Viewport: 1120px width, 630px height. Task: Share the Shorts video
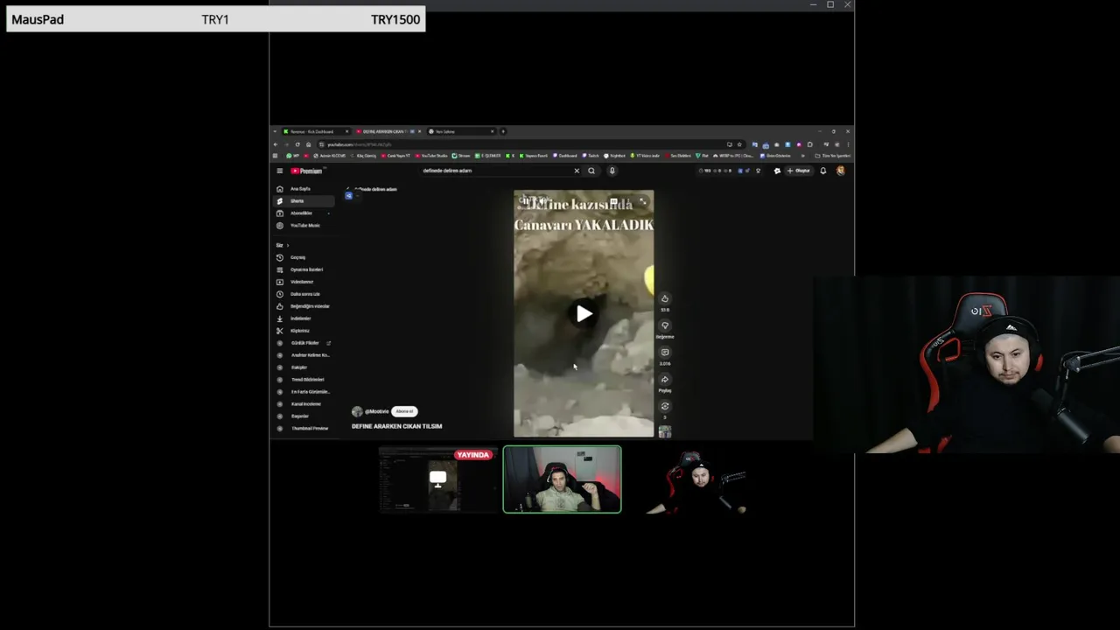(x=665, y=380)
